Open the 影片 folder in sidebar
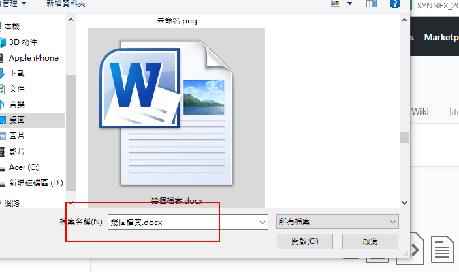This screenshot has width=459, height=272. click(17, 151)
